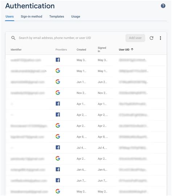Click the Google icon in Apr 8 row
172x196 pixels.
[x=58, y=136]
